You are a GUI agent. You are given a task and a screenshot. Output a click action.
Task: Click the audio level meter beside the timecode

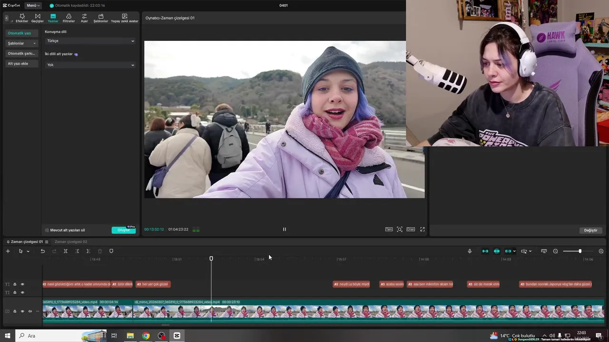196,229
